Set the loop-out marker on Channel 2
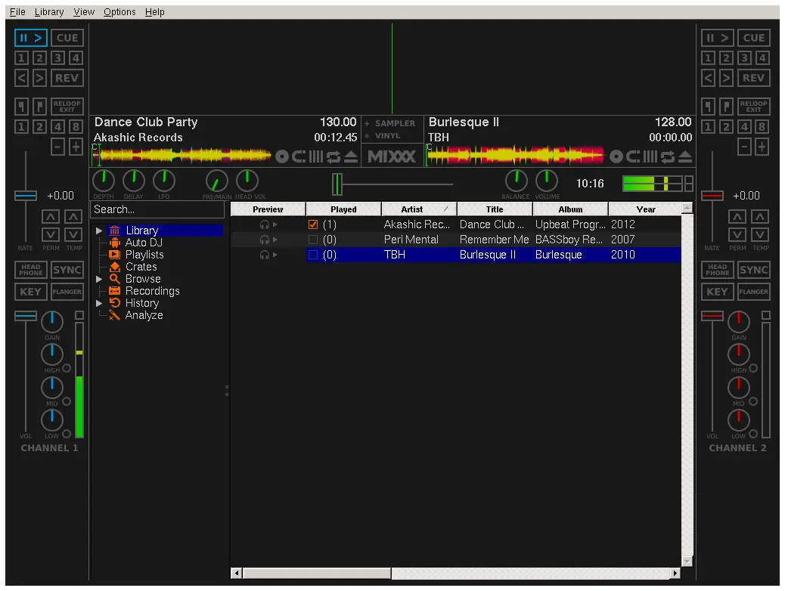 tap(727, 106)
